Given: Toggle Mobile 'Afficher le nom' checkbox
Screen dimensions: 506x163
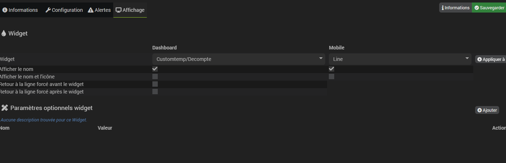Looking at the screenshot, I should coord(331,69).
